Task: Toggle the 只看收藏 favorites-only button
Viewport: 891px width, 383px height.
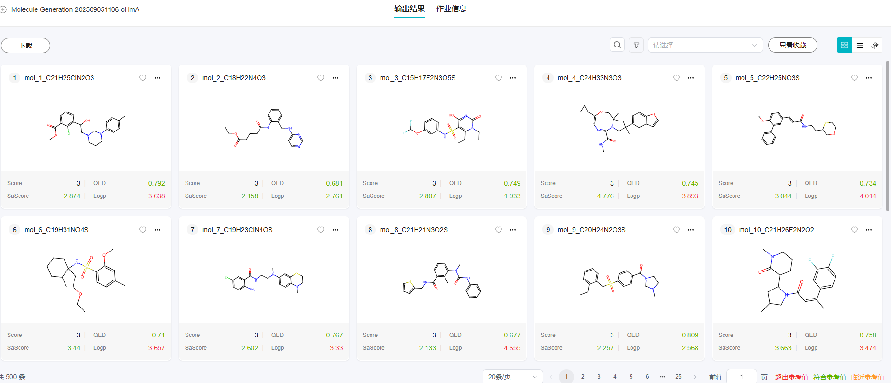Action: point(793,45)
